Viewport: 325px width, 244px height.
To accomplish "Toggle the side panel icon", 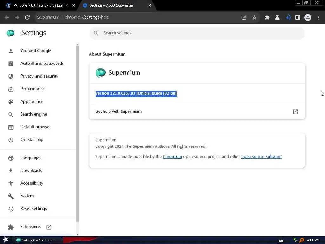I will 298,18.
